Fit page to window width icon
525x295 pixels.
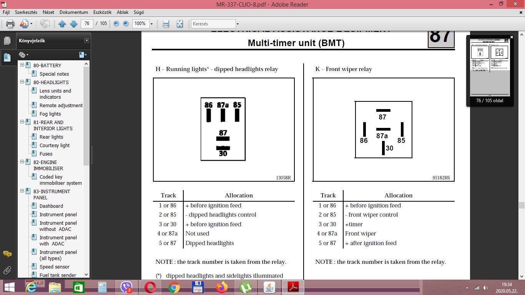click(x=166, y=24)
